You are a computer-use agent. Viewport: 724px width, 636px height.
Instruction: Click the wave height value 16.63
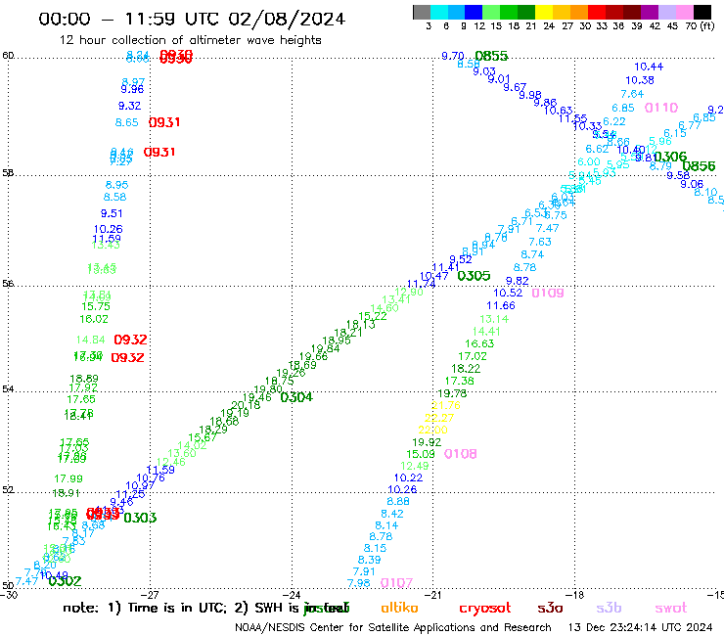(x=479, y=343)
